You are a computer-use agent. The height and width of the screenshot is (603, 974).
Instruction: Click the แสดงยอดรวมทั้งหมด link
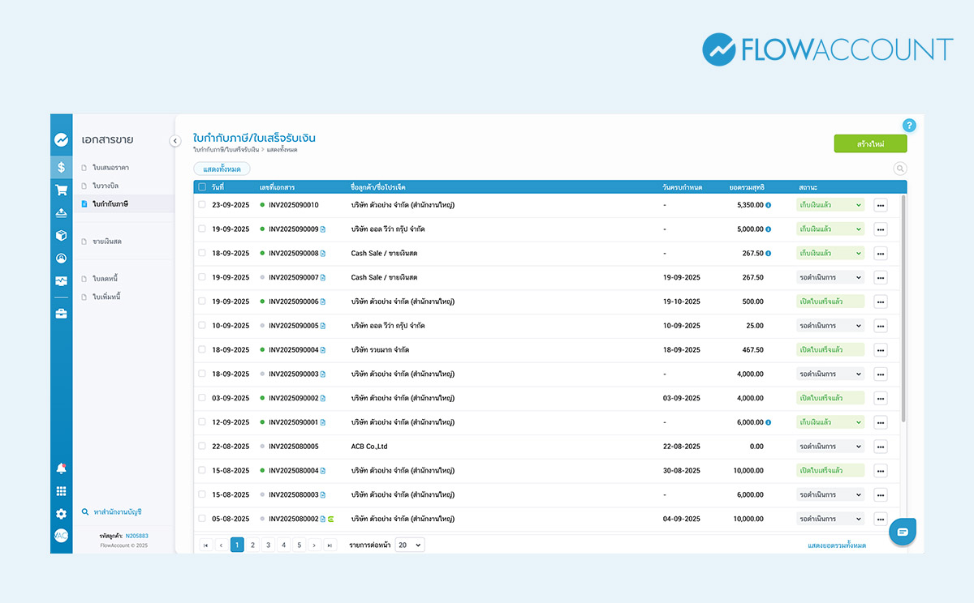tap(836, 545)
